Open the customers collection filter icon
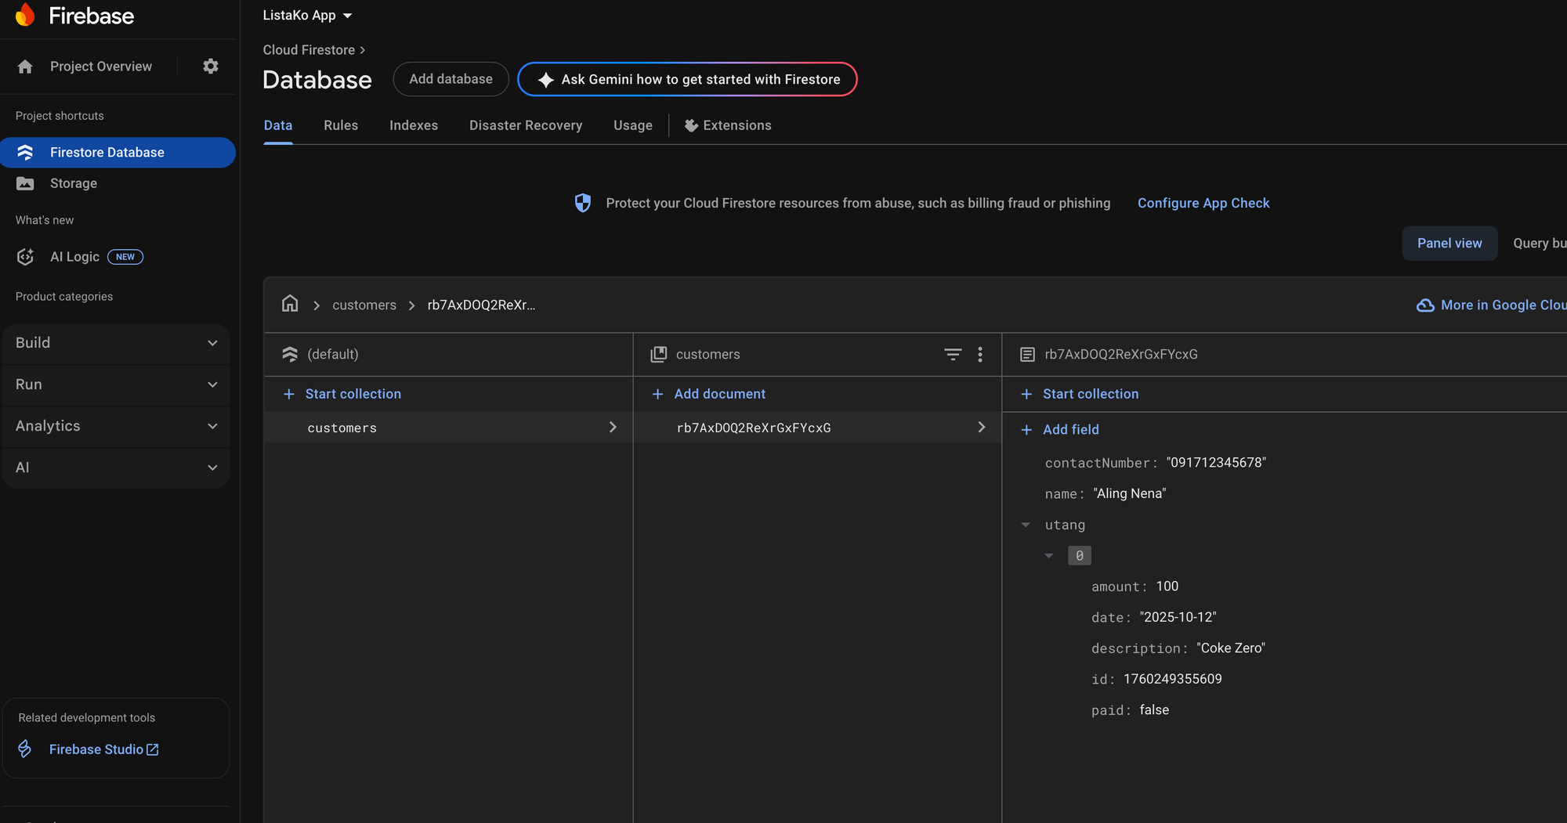Image resolution: width=1567 pixels, height=823 pixels. click(x=952, y=355)
